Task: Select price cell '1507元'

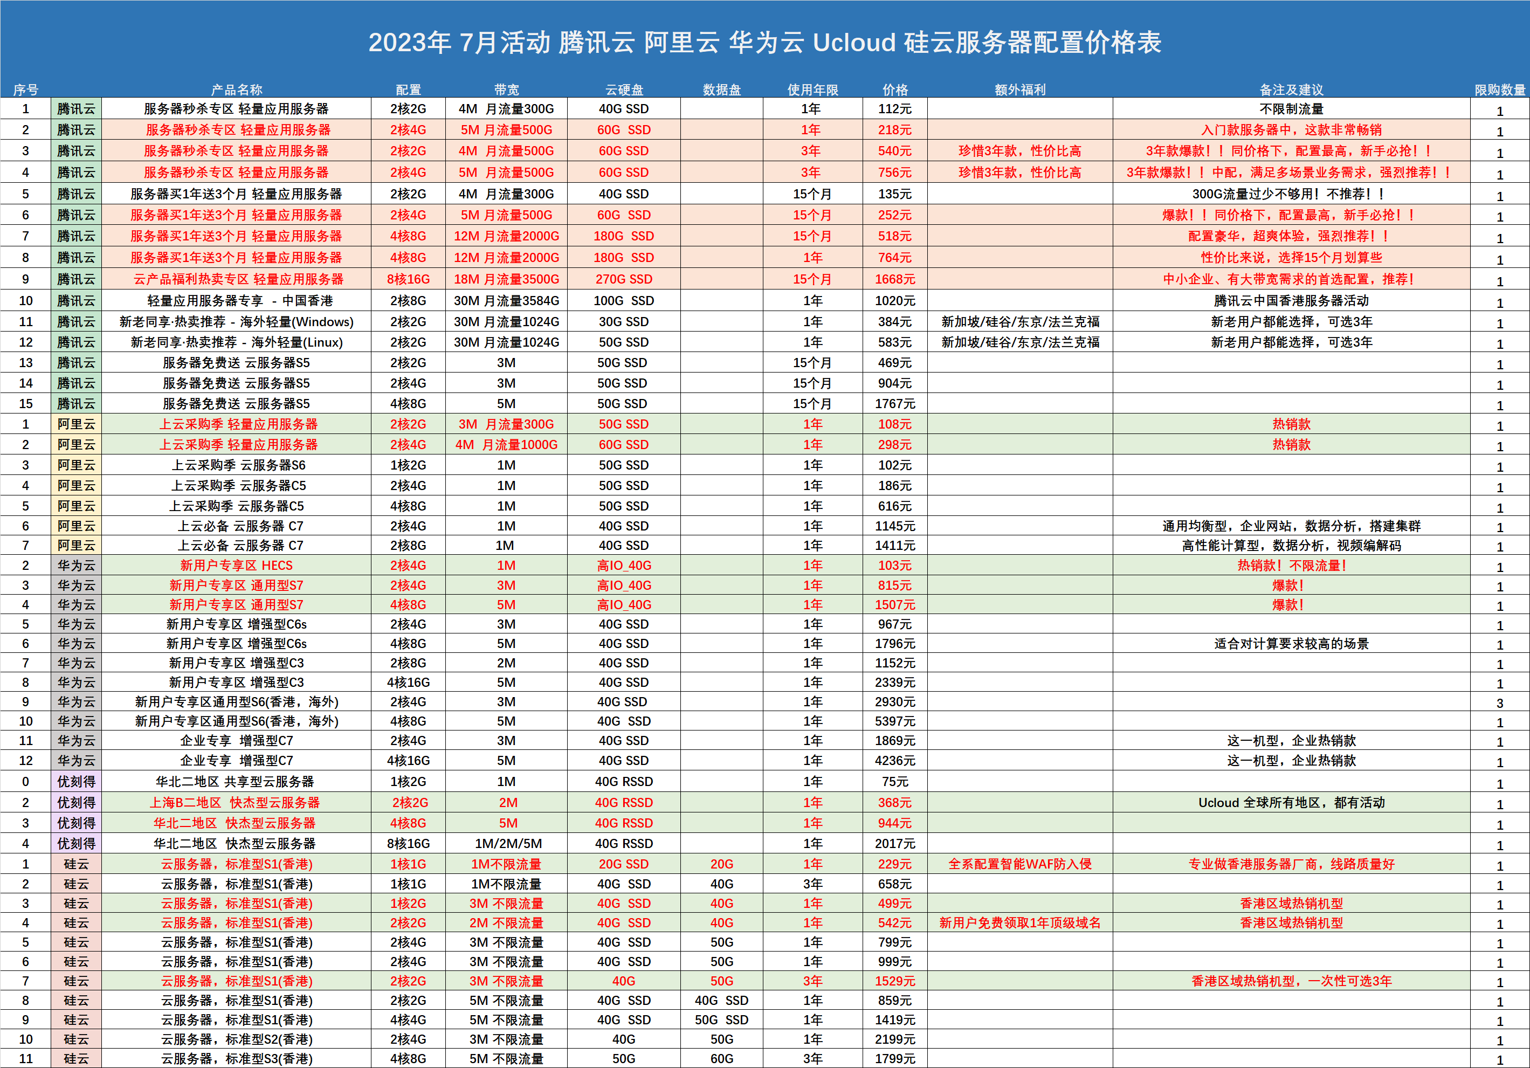Action: [x=895, y=605]
